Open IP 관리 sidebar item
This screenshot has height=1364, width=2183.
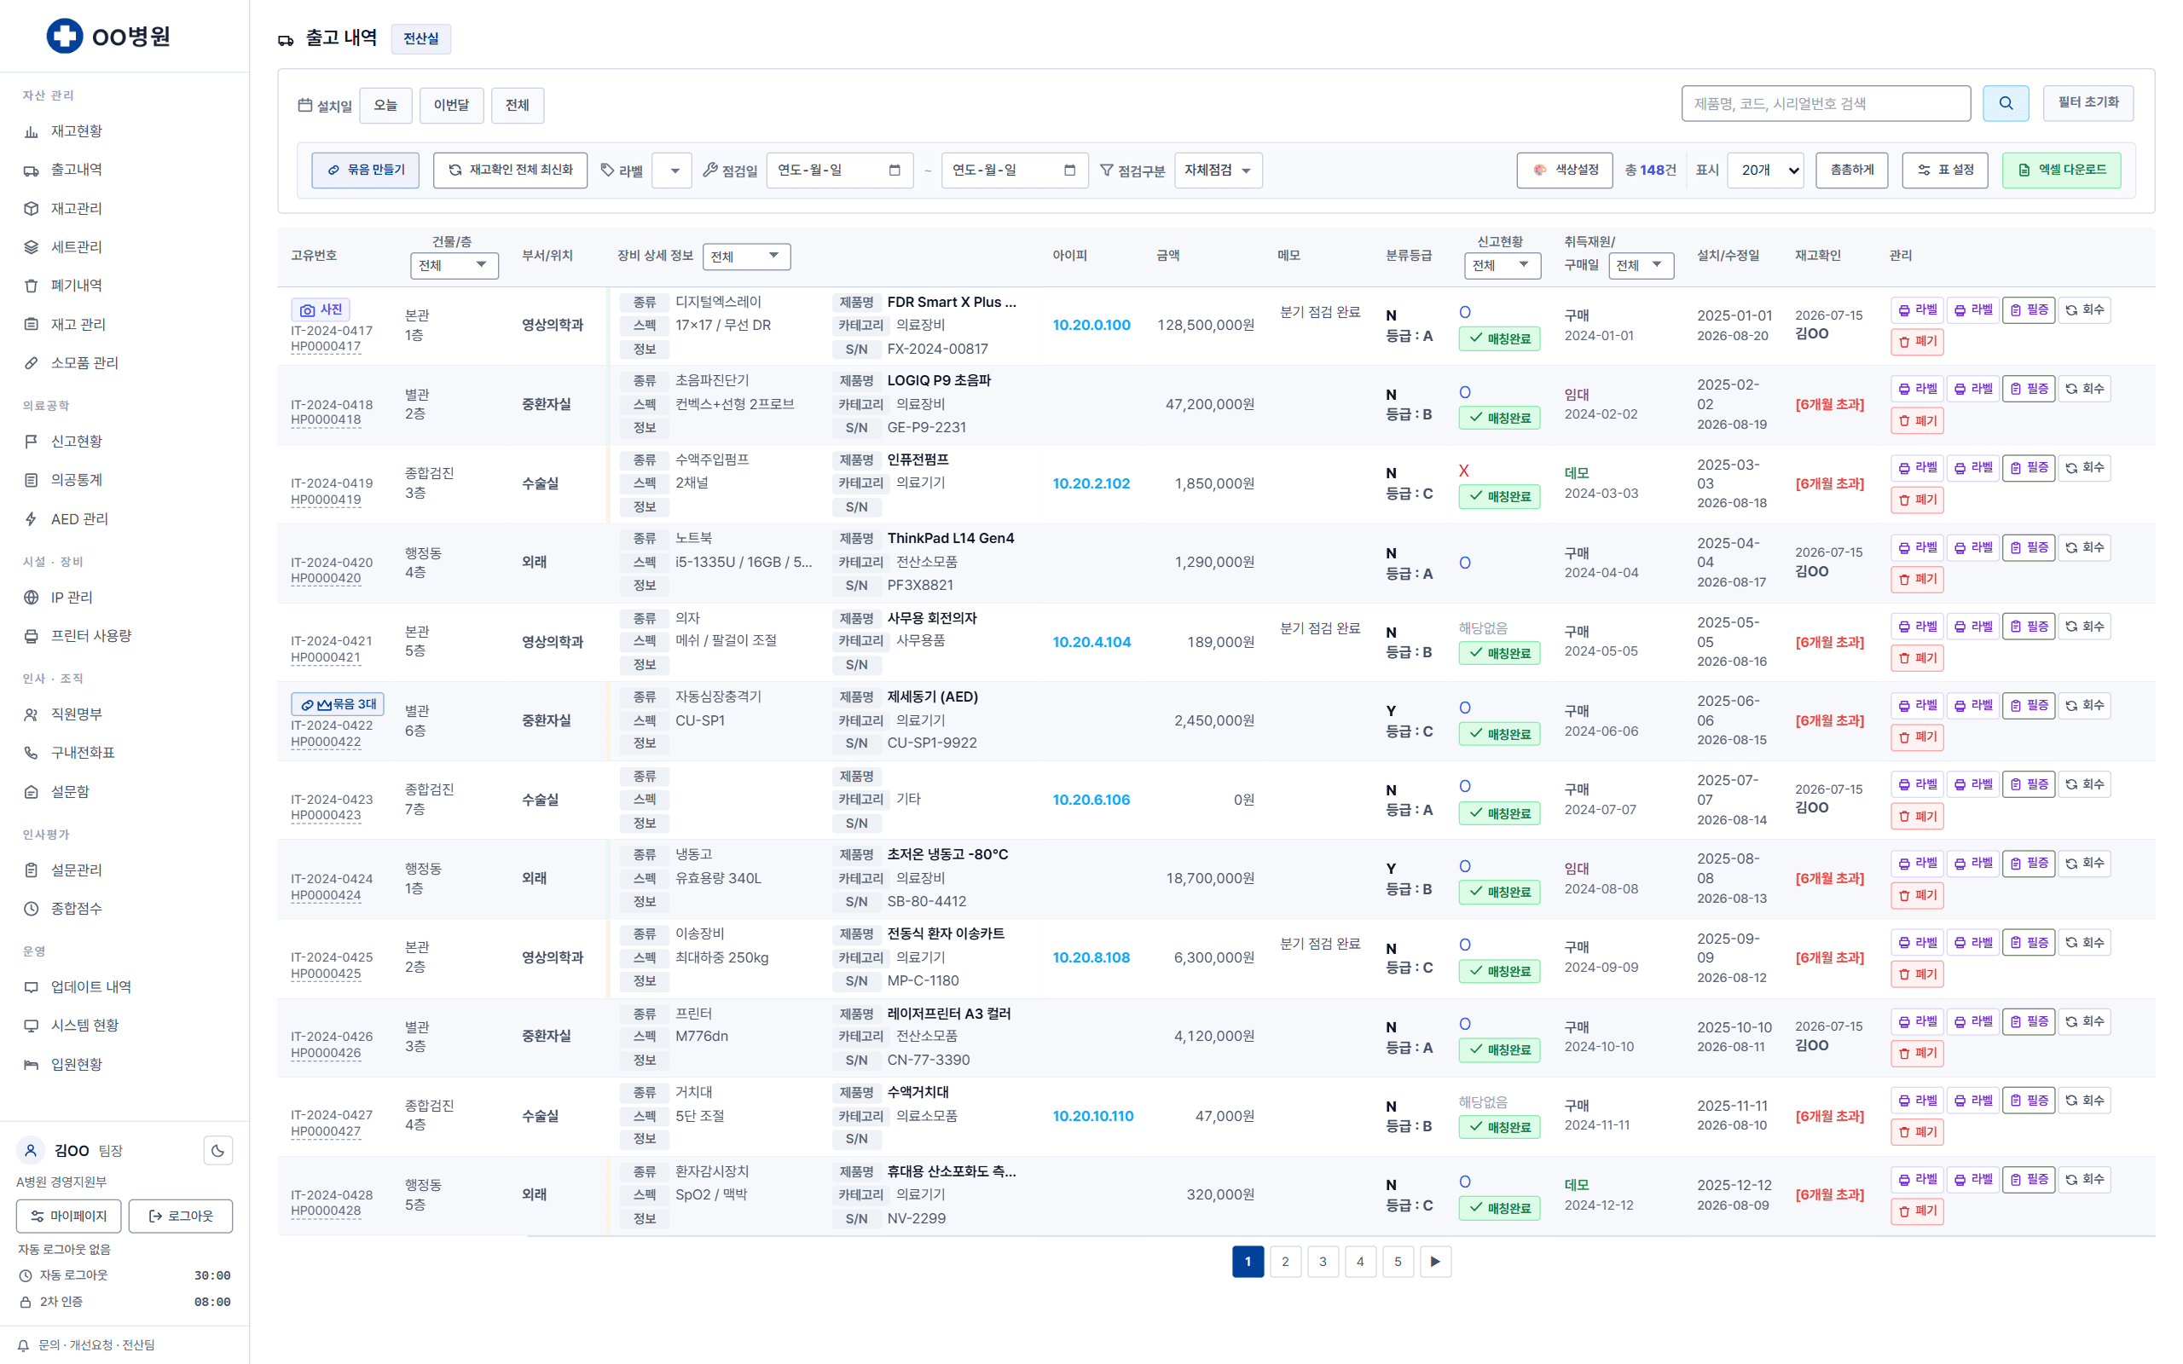tap(72, 598)
